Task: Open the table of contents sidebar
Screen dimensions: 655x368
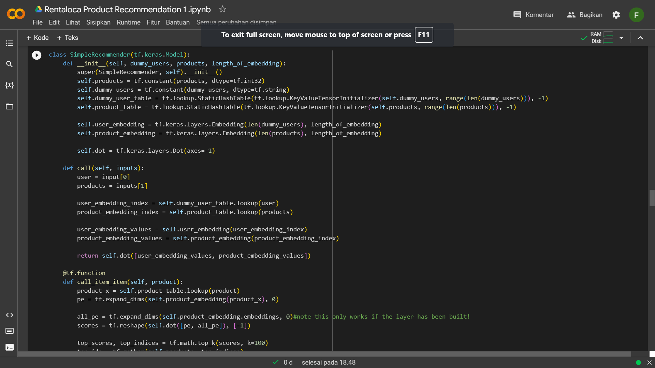Action: click(9, 43)
